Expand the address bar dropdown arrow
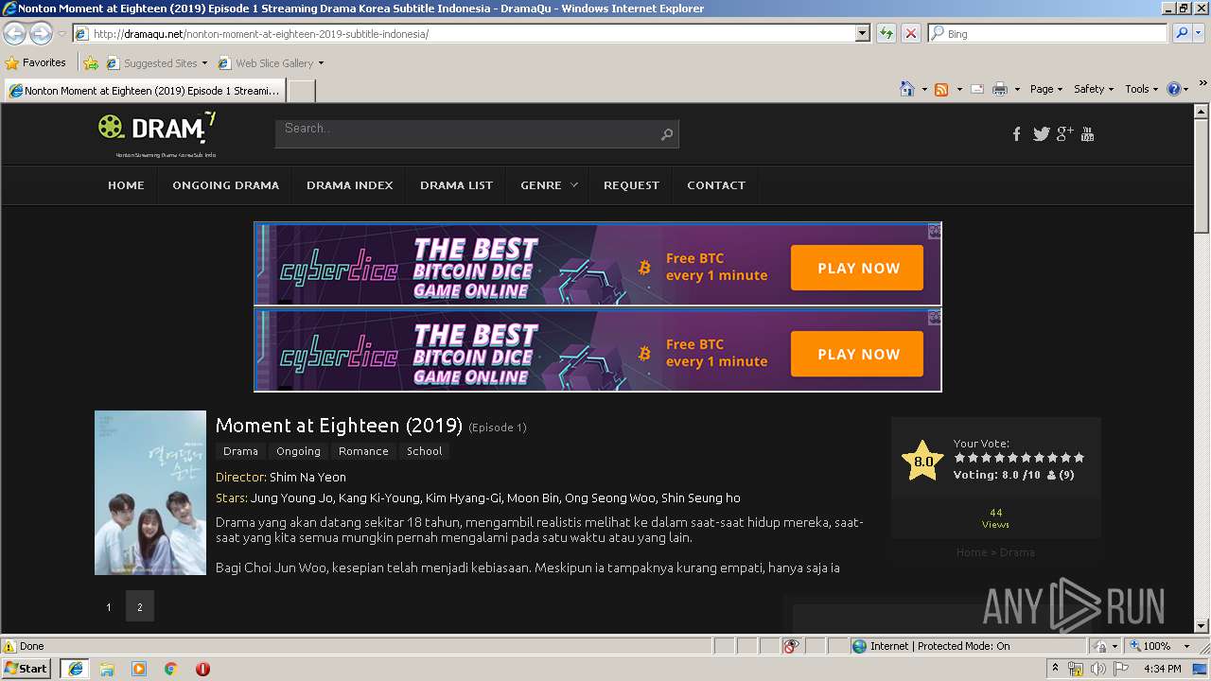The width and height of the screenshot is (1211, 681). click(862, 33)
